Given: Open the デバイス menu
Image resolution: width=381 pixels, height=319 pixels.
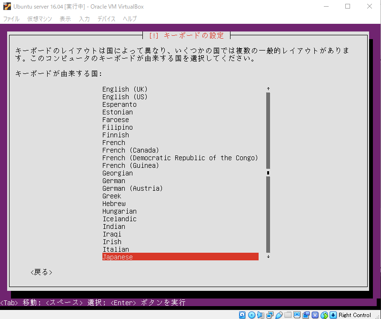Looking at the screenshot, I should pyautogui.click(x=106, y=19).
